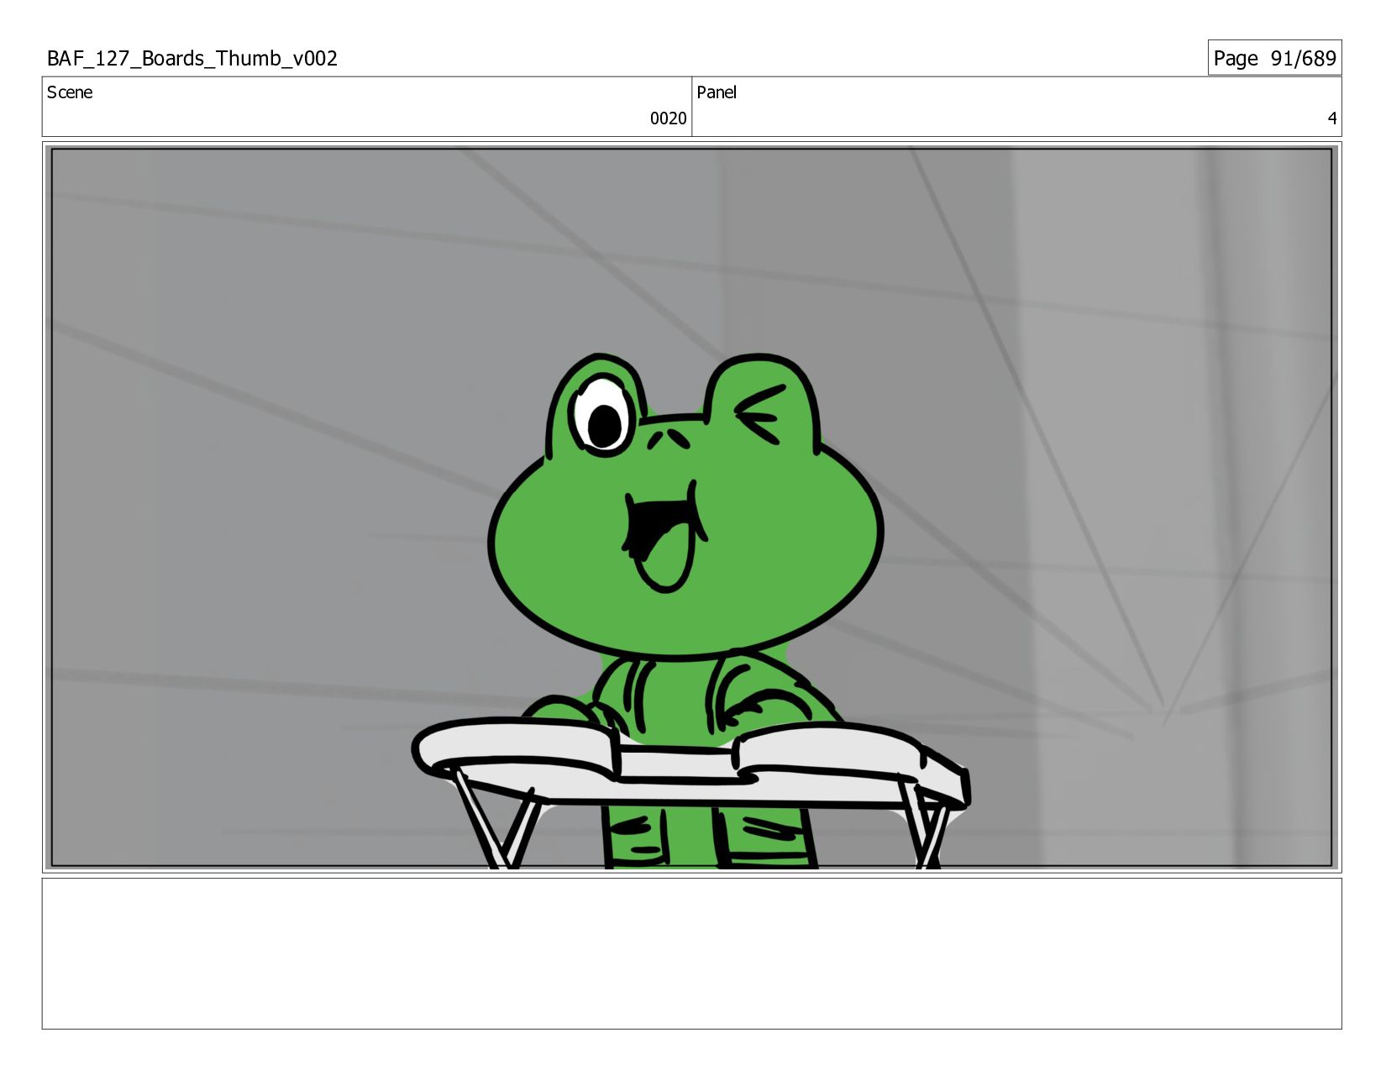
Task: Click the scene number 0020
Action: pyautogui.click(x=668, y=118)
